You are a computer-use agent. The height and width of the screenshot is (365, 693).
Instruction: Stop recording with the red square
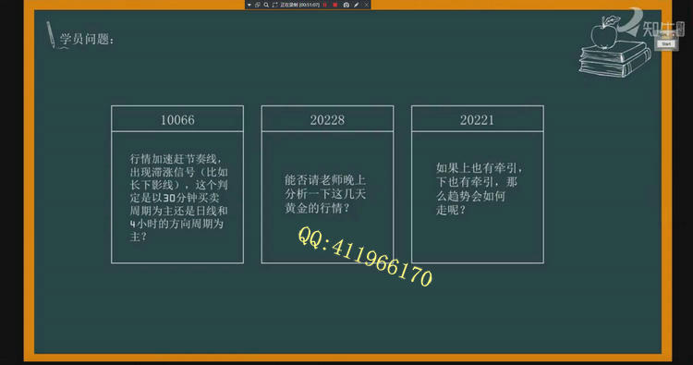(x=335, y=5)
